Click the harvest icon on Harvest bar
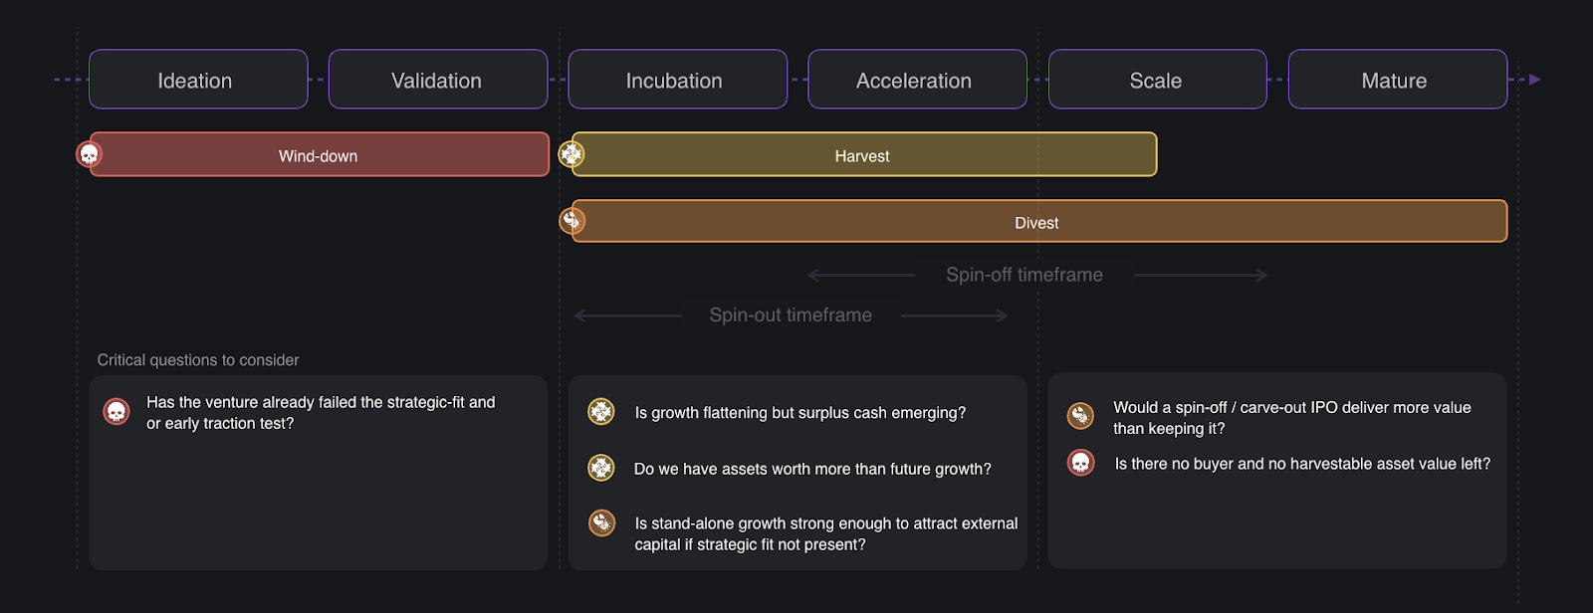This screenshot has height=613, width=1593. [x=571, y=154]
